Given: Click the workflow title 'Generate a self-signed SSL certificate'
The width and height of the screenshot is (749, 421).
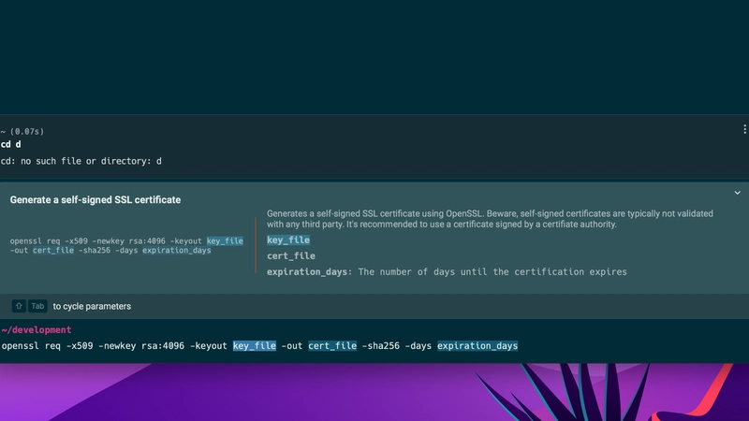Looking at the screenshot, I should pyautogui.click(x=95, y=200).
